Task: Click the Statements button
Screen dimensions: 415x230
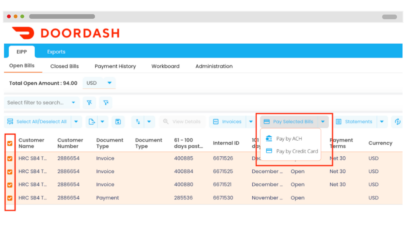Action: pyautogui.click(x=355, y=122)
